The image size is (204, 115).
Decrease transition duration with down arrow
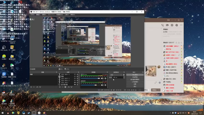[x=124, y=78]
